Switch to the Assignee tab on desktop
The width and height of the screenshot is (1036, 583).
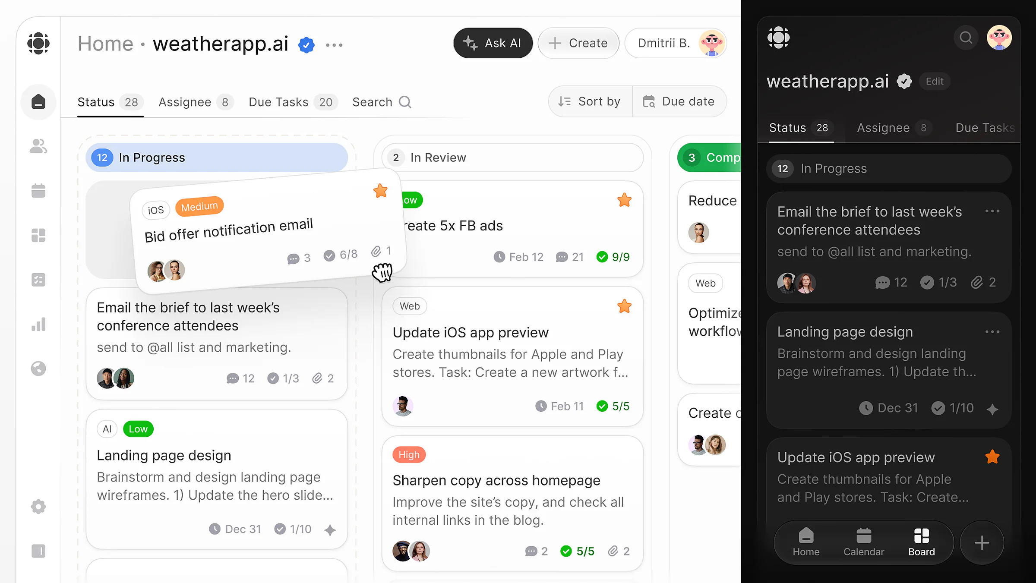[x=196, y=102]
